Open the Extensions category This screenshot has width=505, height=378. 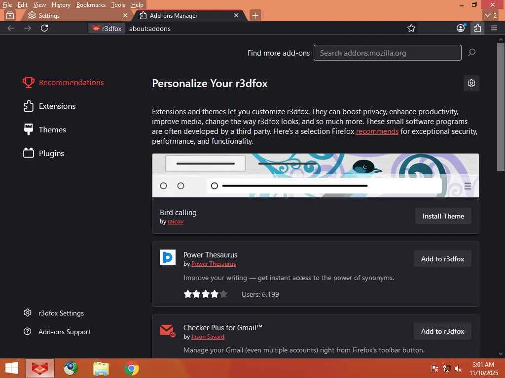(x=49, y=106)
